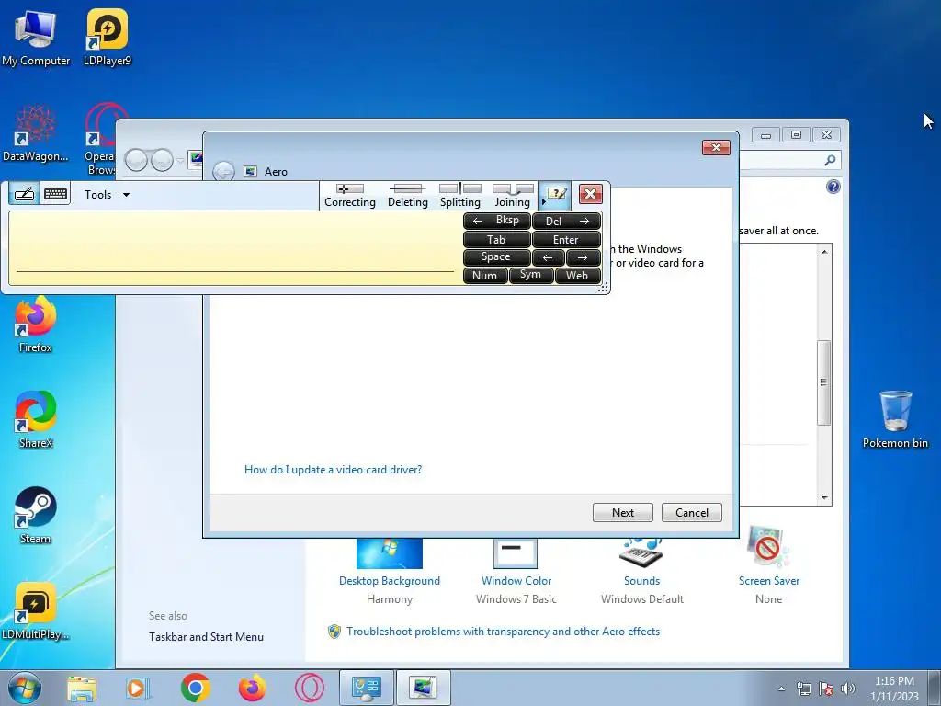The image size is (941, 706).
Task: Open the Web shortcuts pad
Action: (577, 276)
